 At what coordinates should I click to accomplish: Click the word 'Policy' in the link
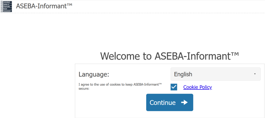(x=205, y=87)
